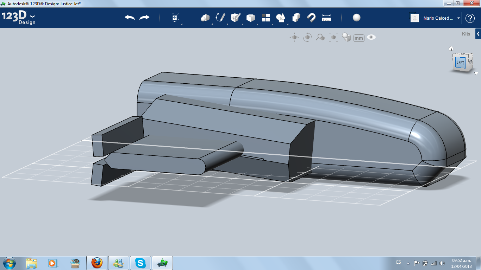
Task: Select the Measure ruler tool
Action: coord(326,18)
